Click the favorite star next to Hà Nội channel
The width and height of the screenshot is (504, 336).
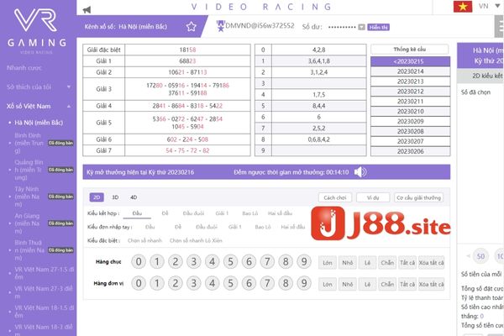click(192, 26)
